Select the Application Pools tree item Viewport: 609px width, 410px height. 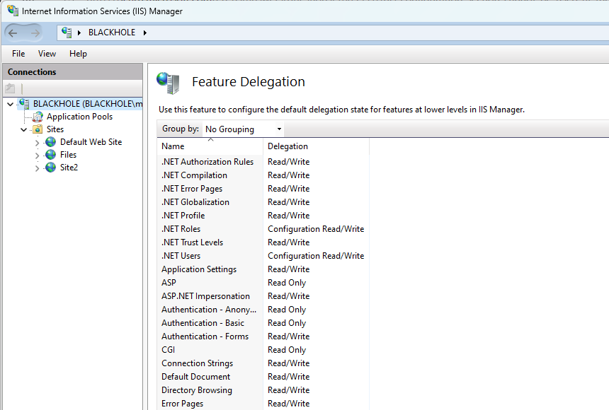pyautogui.click(x=79, y=117)
